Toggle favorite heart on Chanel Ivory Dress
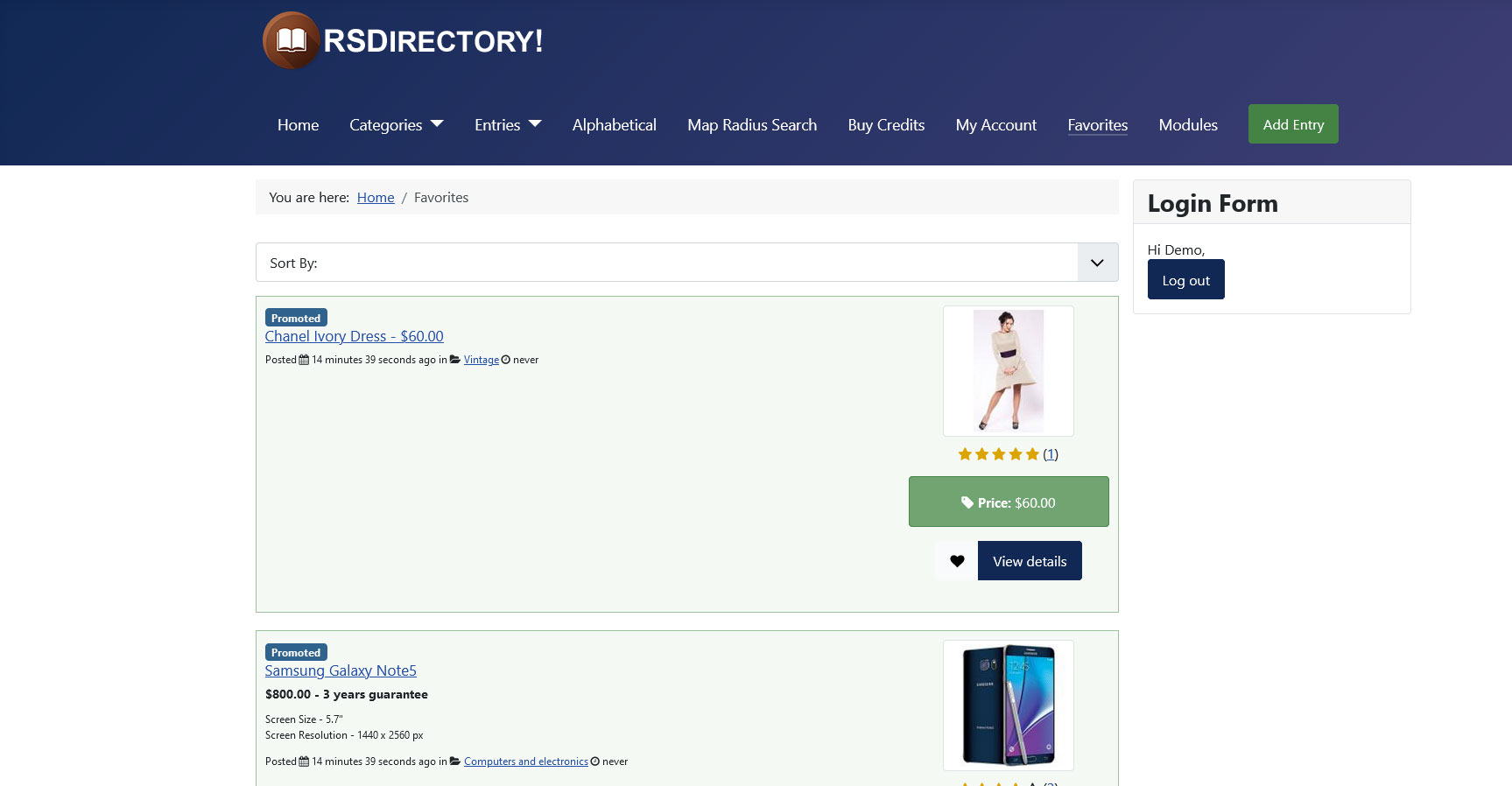 [x=957, y=561]
